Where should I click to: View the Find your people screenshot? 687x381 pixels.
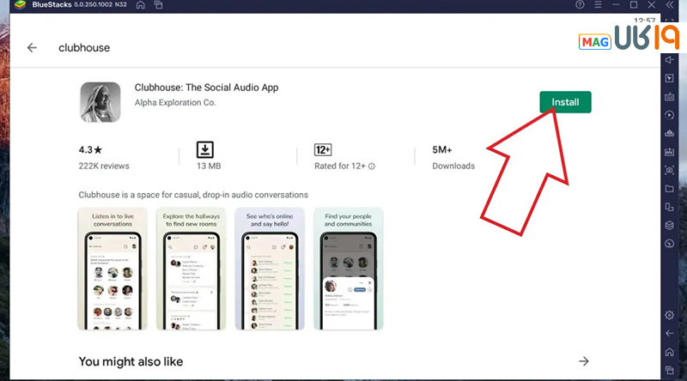(x=349, y=269)
